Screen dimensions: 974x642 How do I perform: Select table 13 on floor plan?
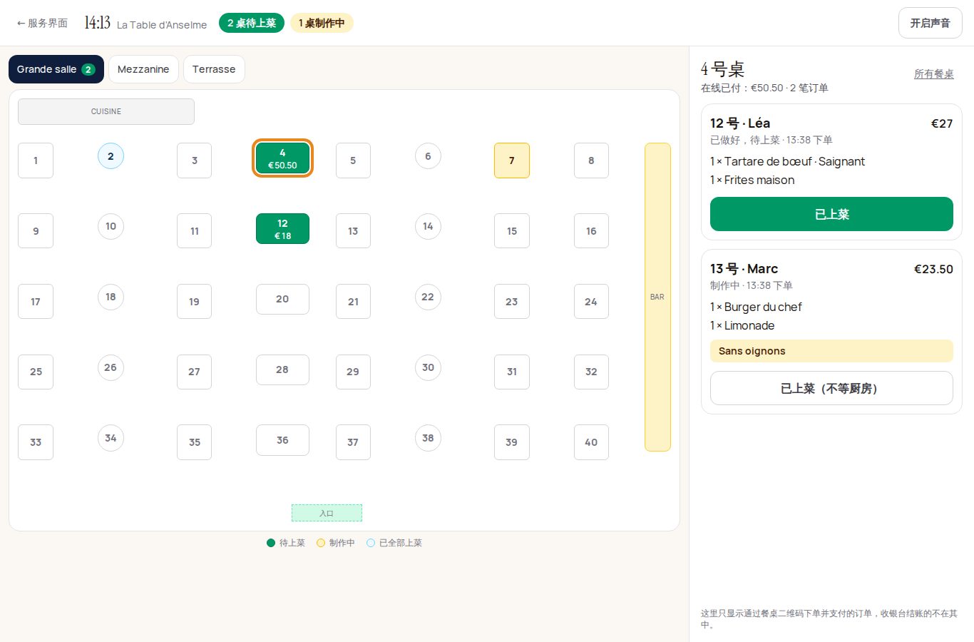353,231
